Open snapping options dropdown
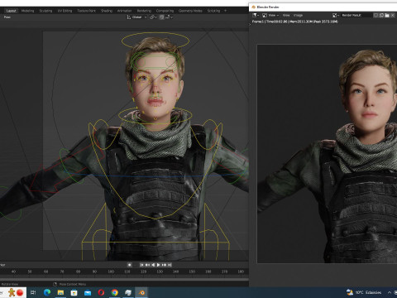 point(169,17)
